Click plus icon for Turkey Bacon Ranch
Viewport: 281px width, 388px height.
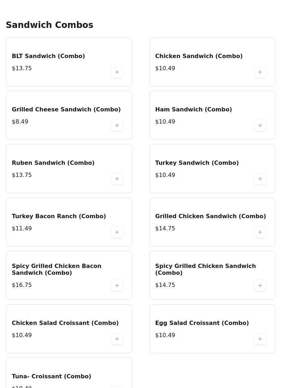pos(117,232)
